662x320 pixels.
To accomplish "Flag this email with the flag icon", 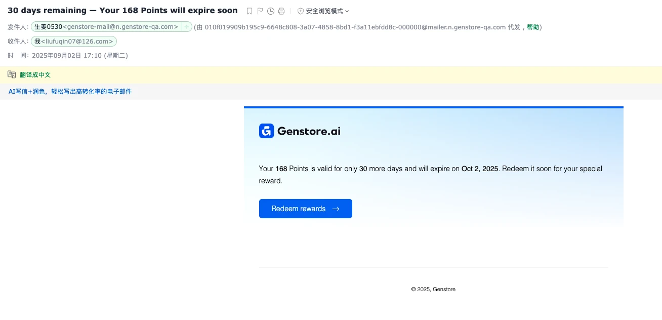I will pos(260,11).
